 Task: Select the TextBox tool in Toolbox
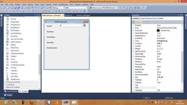click(13, 56)
